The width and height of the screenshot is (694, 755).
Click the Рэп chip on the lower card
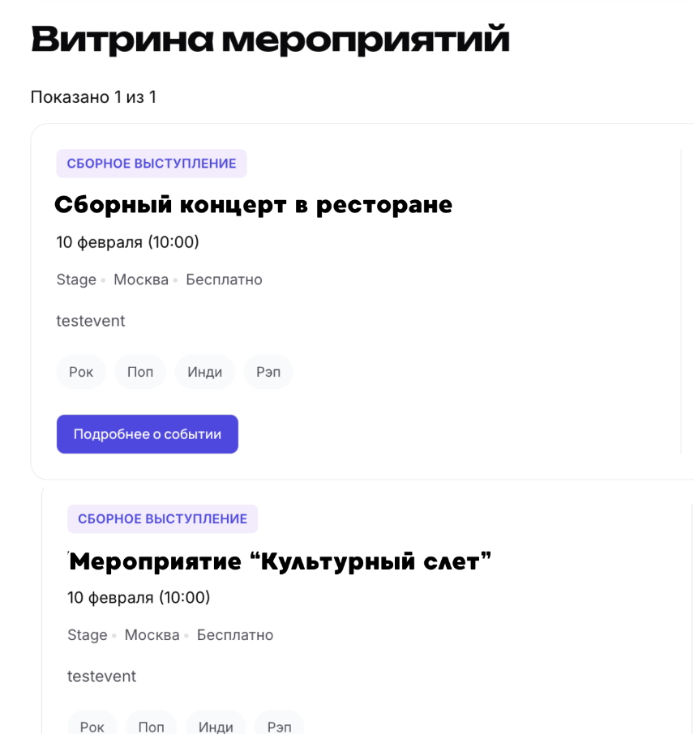click(279, 727)
